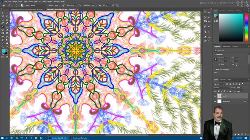Switch to Mandala document tab
Image resolution: width=250 pixels, height=140 pixels.
click(x=27, y=9)
